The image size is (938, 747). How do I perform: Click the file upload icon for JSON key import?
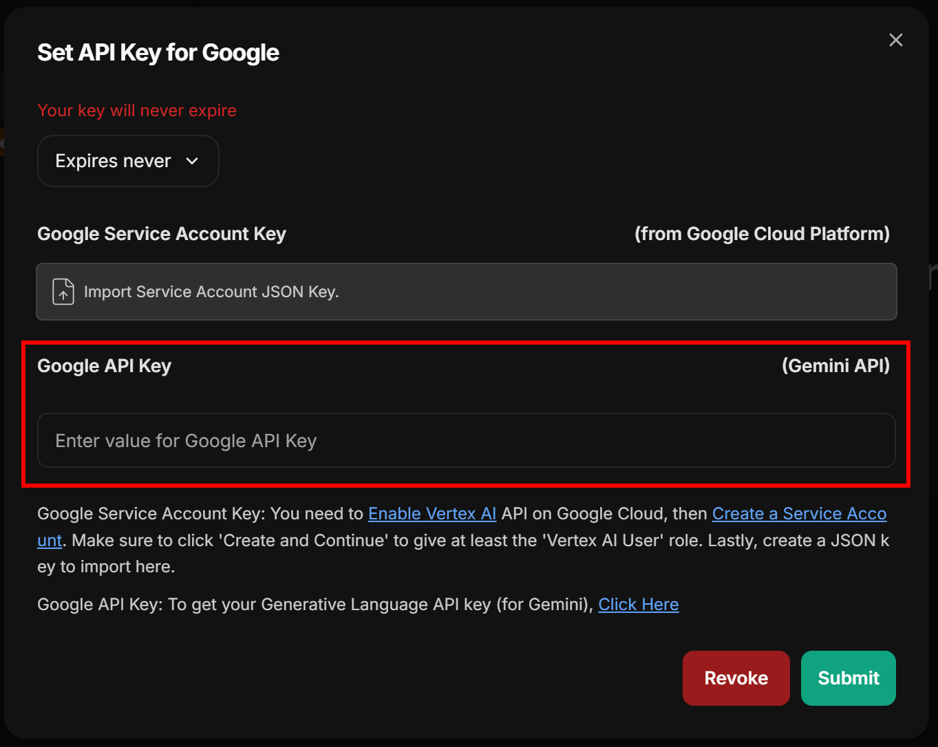coord(63,292)
